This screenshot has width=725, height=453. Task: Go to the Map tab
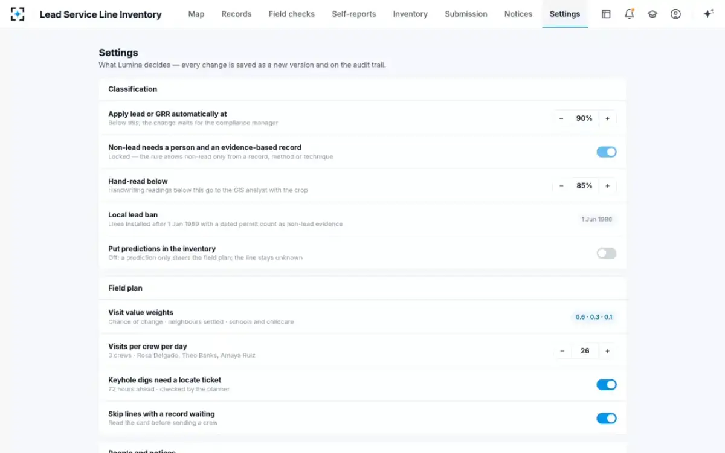(x=196, y=14)
